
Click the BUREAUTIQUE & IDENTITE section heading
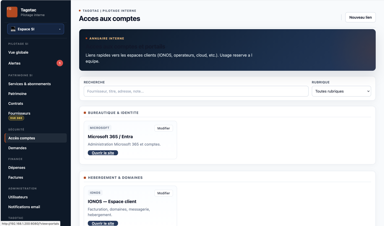pyautogui.click(x=113, y=113)
